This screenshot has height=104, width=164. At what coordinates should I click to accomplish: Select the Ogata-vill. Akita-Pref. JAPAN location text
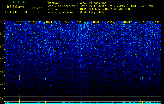(116, 6)
